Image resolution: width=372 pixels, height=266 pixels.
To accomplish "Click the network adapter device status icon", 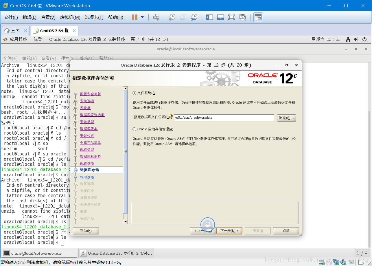I will (336, 262).
